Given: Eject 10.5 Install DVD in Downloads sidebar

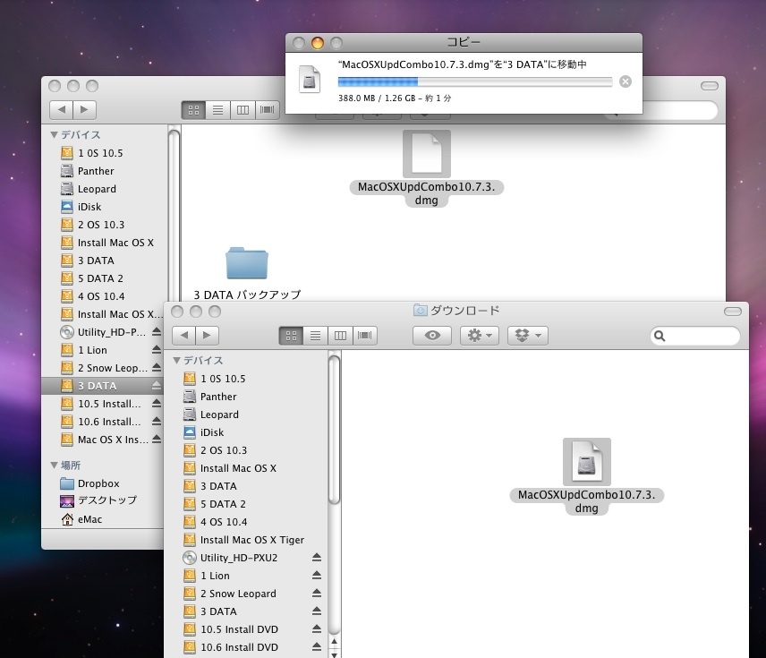Looking at the screenshot, I should pyautogui.click(x=317, y=629).
